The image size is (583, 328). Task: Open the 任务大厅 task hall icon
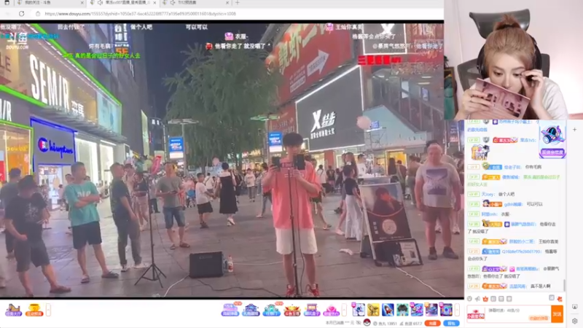tap(13, 311)
